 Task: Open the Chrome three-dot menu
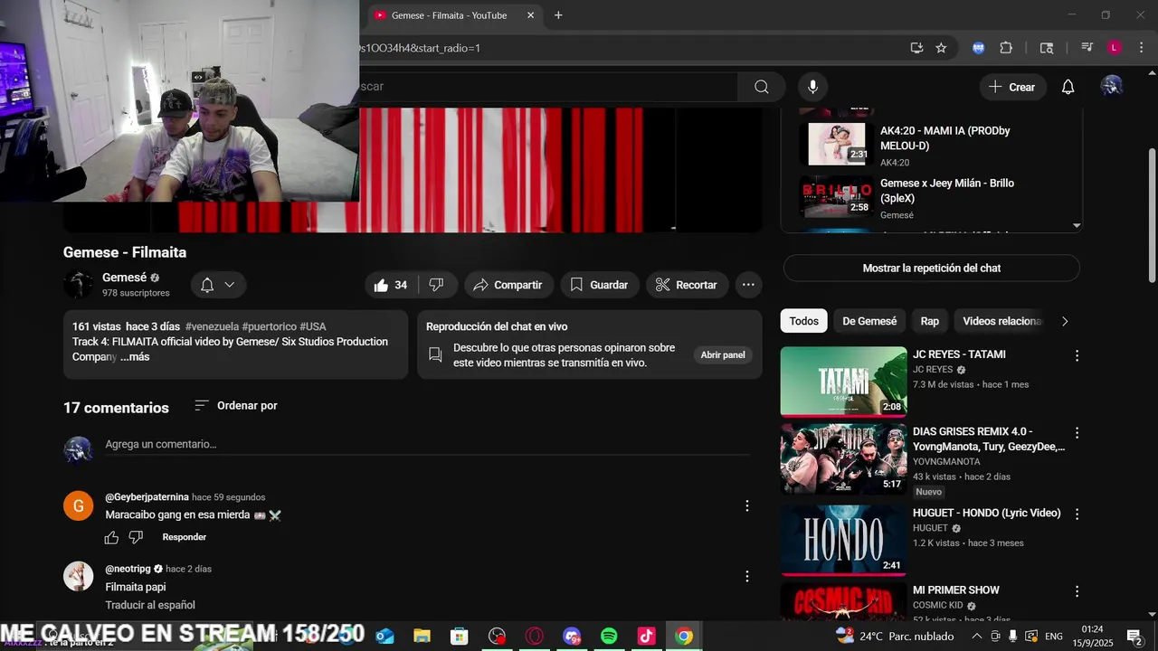(1142, 48)
